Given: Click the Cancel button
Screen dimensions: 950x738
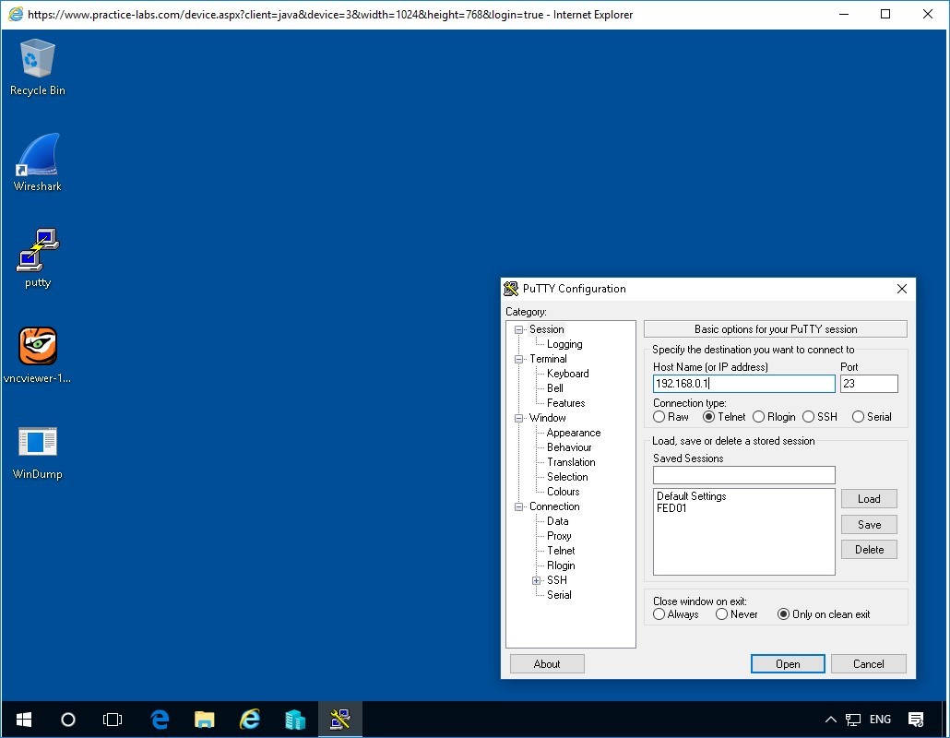Looking at the screenshot, I should (x=868, y=664).
